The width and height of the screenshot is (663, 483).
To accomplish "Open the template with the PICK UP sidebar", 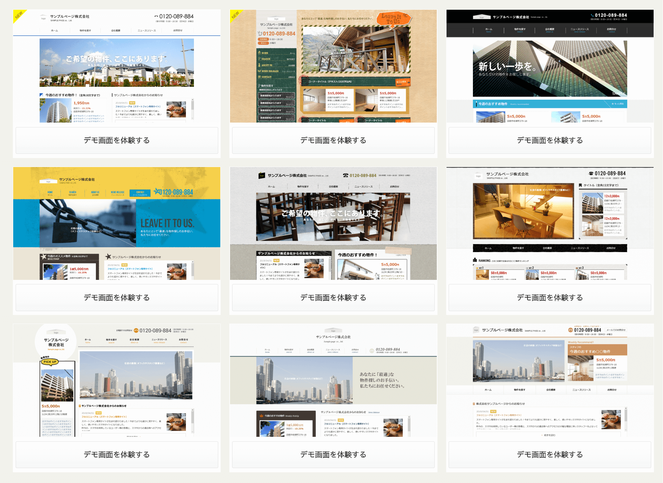I will point(117,455).
